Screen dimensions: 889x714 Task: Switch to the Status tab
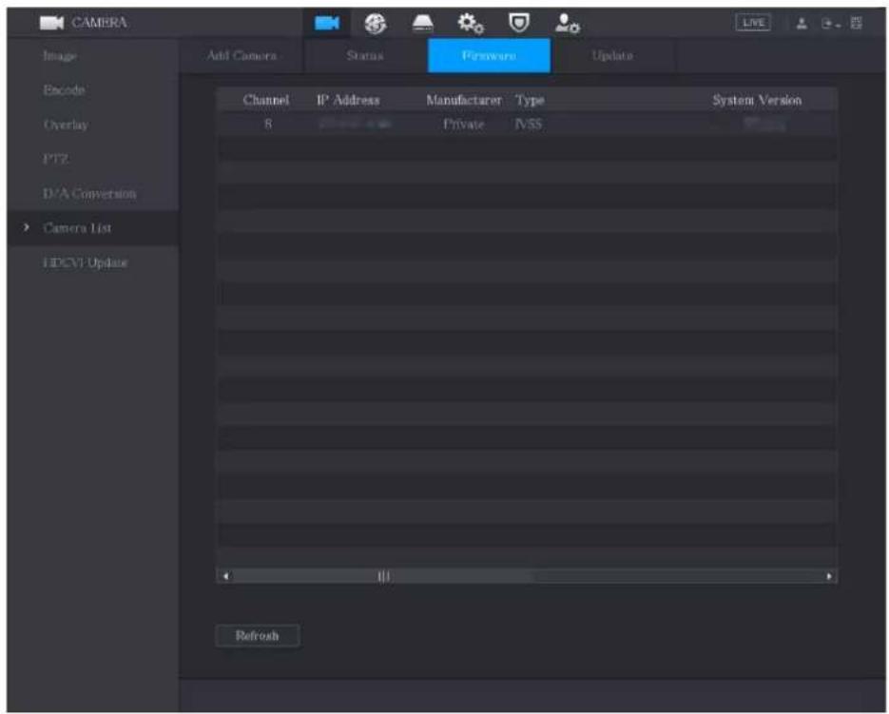pyautogui.click(x=365, y=55)
